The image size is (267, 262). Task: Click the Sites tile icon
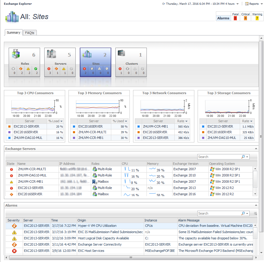(87, 54)
